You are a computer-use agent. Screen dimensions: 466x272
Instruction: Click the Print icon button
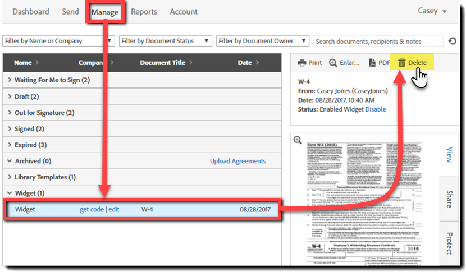310,63
